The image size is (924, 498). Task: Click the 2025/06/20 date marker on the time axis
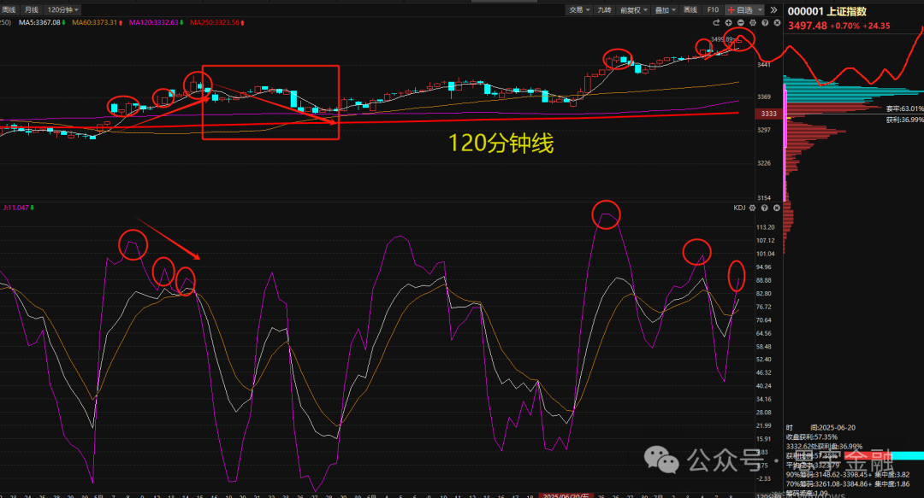point(566,495)
